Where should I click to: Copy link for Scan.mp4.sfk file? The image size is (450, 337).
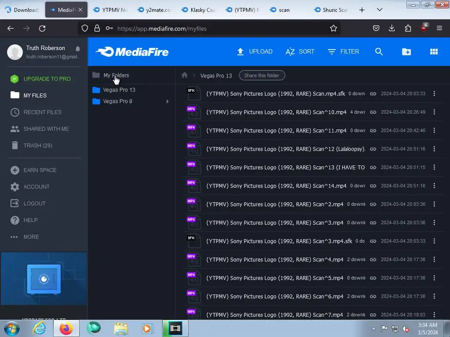(x=373, y=94)
